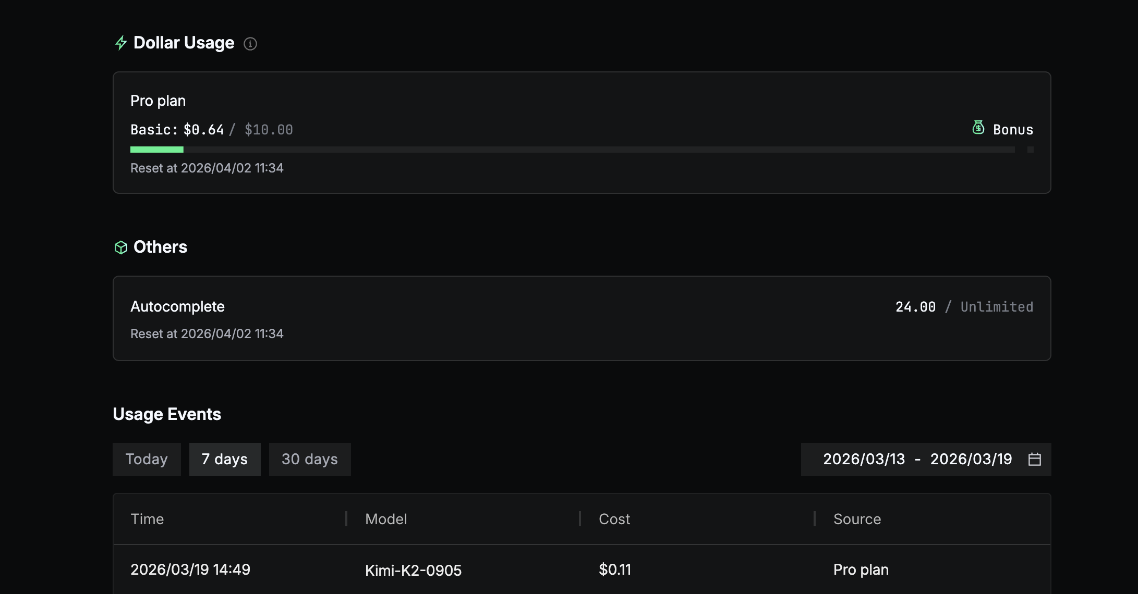Click the Time column header
1138x594 pixels.
[x=147, y=519]
